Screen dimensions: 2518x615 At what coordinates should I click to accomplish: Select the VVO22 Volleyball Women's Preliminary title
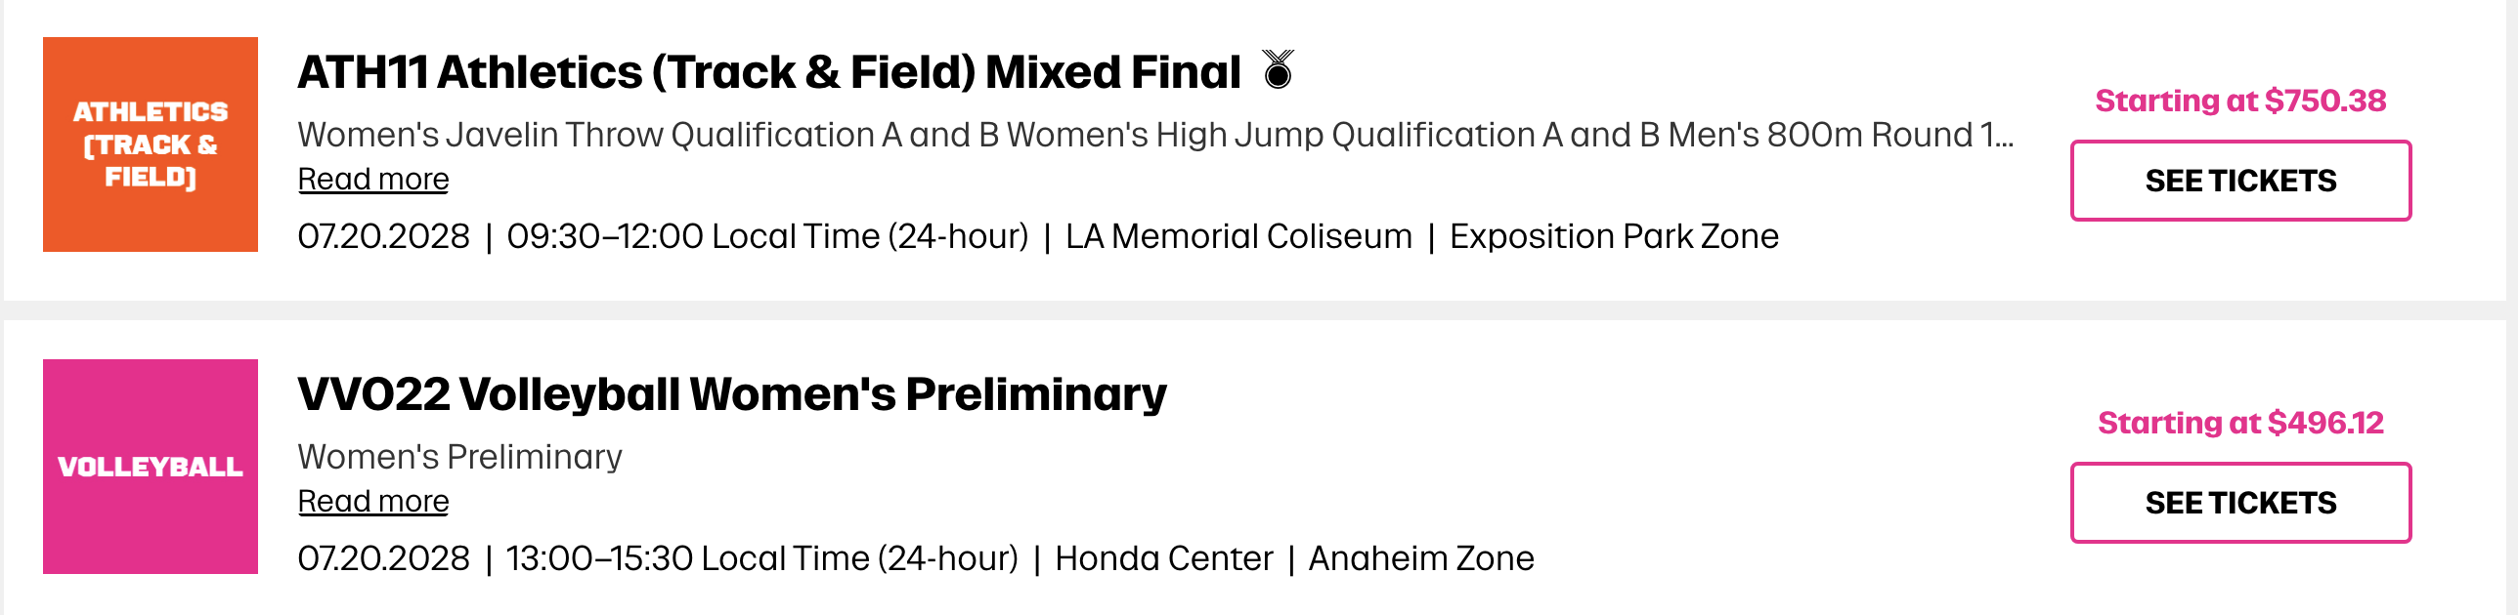point(731,394)
